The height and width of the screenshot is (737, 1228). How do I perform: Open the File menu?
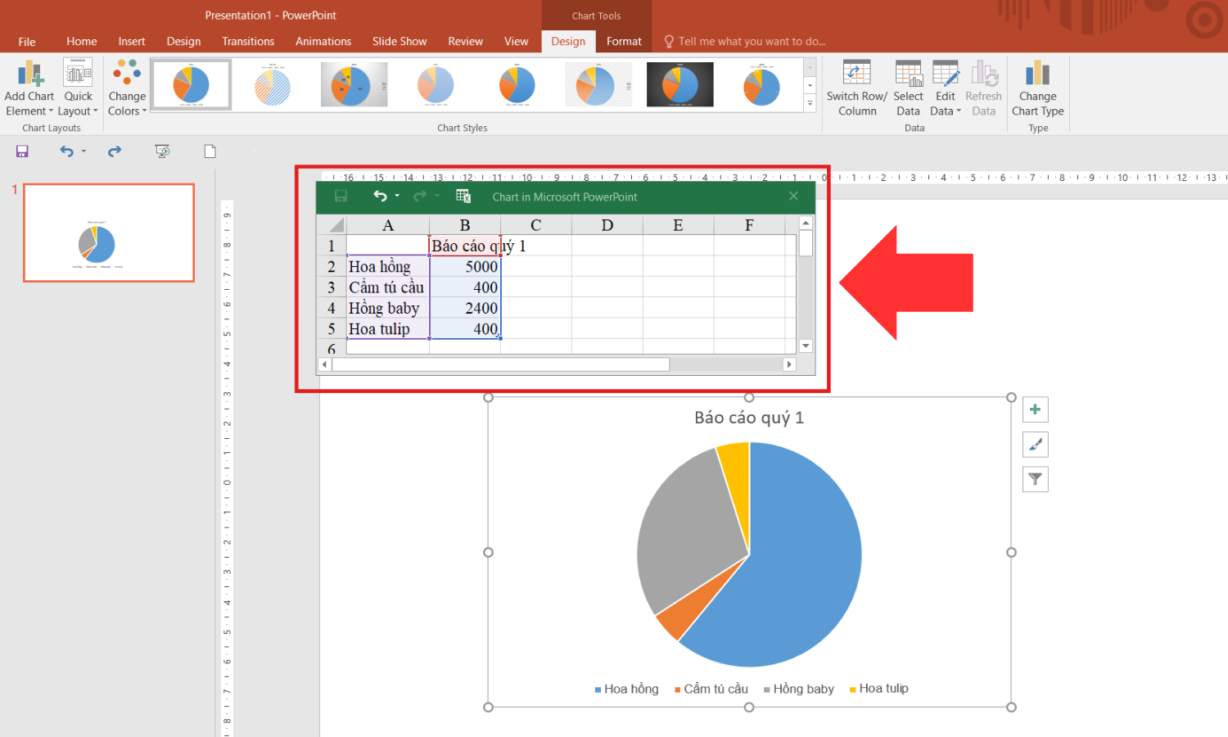(x=27, y=42)
